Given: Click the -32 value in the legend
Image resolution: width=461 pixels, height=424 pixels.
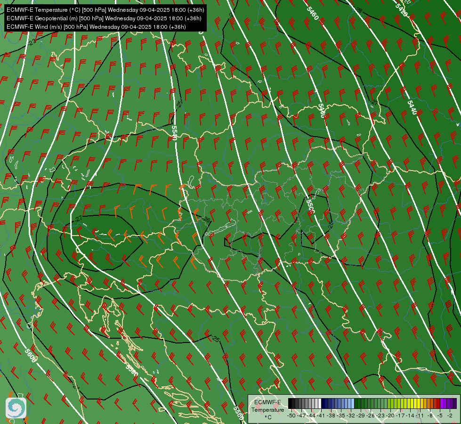Looking at the screenshot, I should [351, 416].
